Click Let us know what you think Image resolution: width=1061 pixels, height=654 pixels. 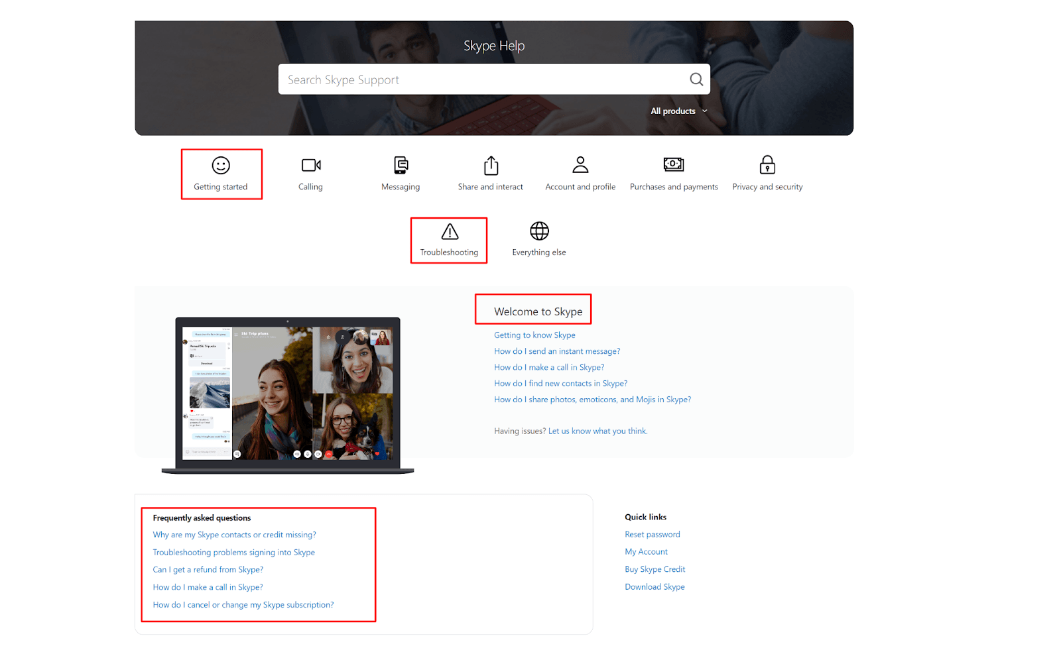[x=597, y=431]
